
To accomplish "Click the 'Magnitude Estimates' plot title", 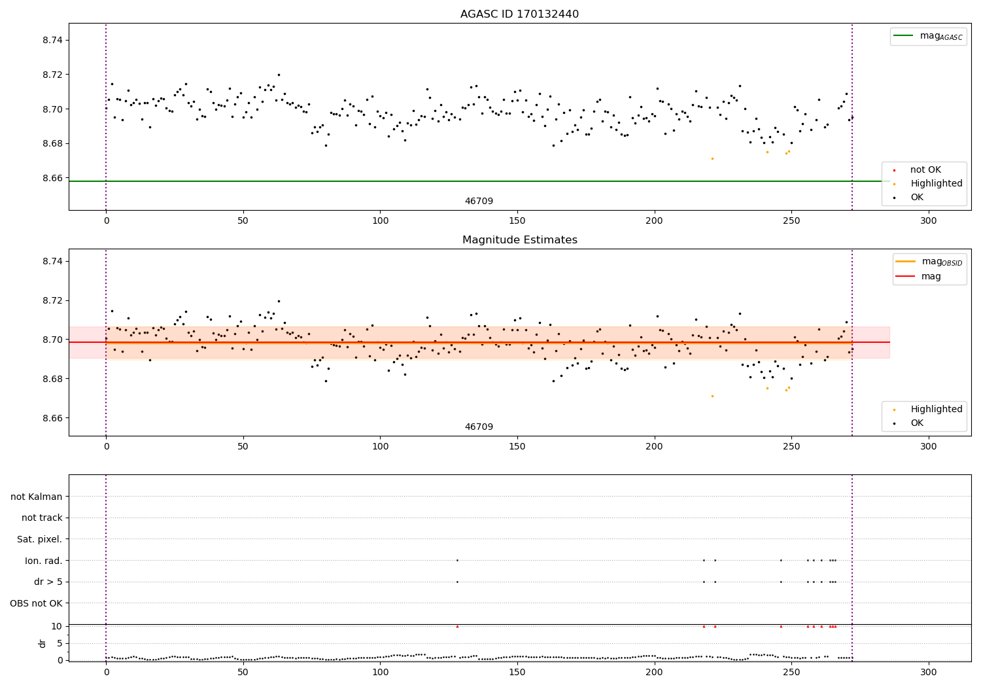I will [x=519, y=240].
